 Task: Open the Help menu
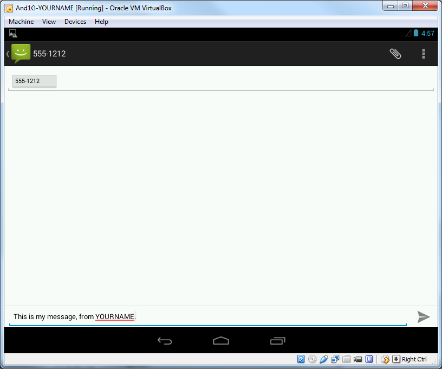point(101,22)
